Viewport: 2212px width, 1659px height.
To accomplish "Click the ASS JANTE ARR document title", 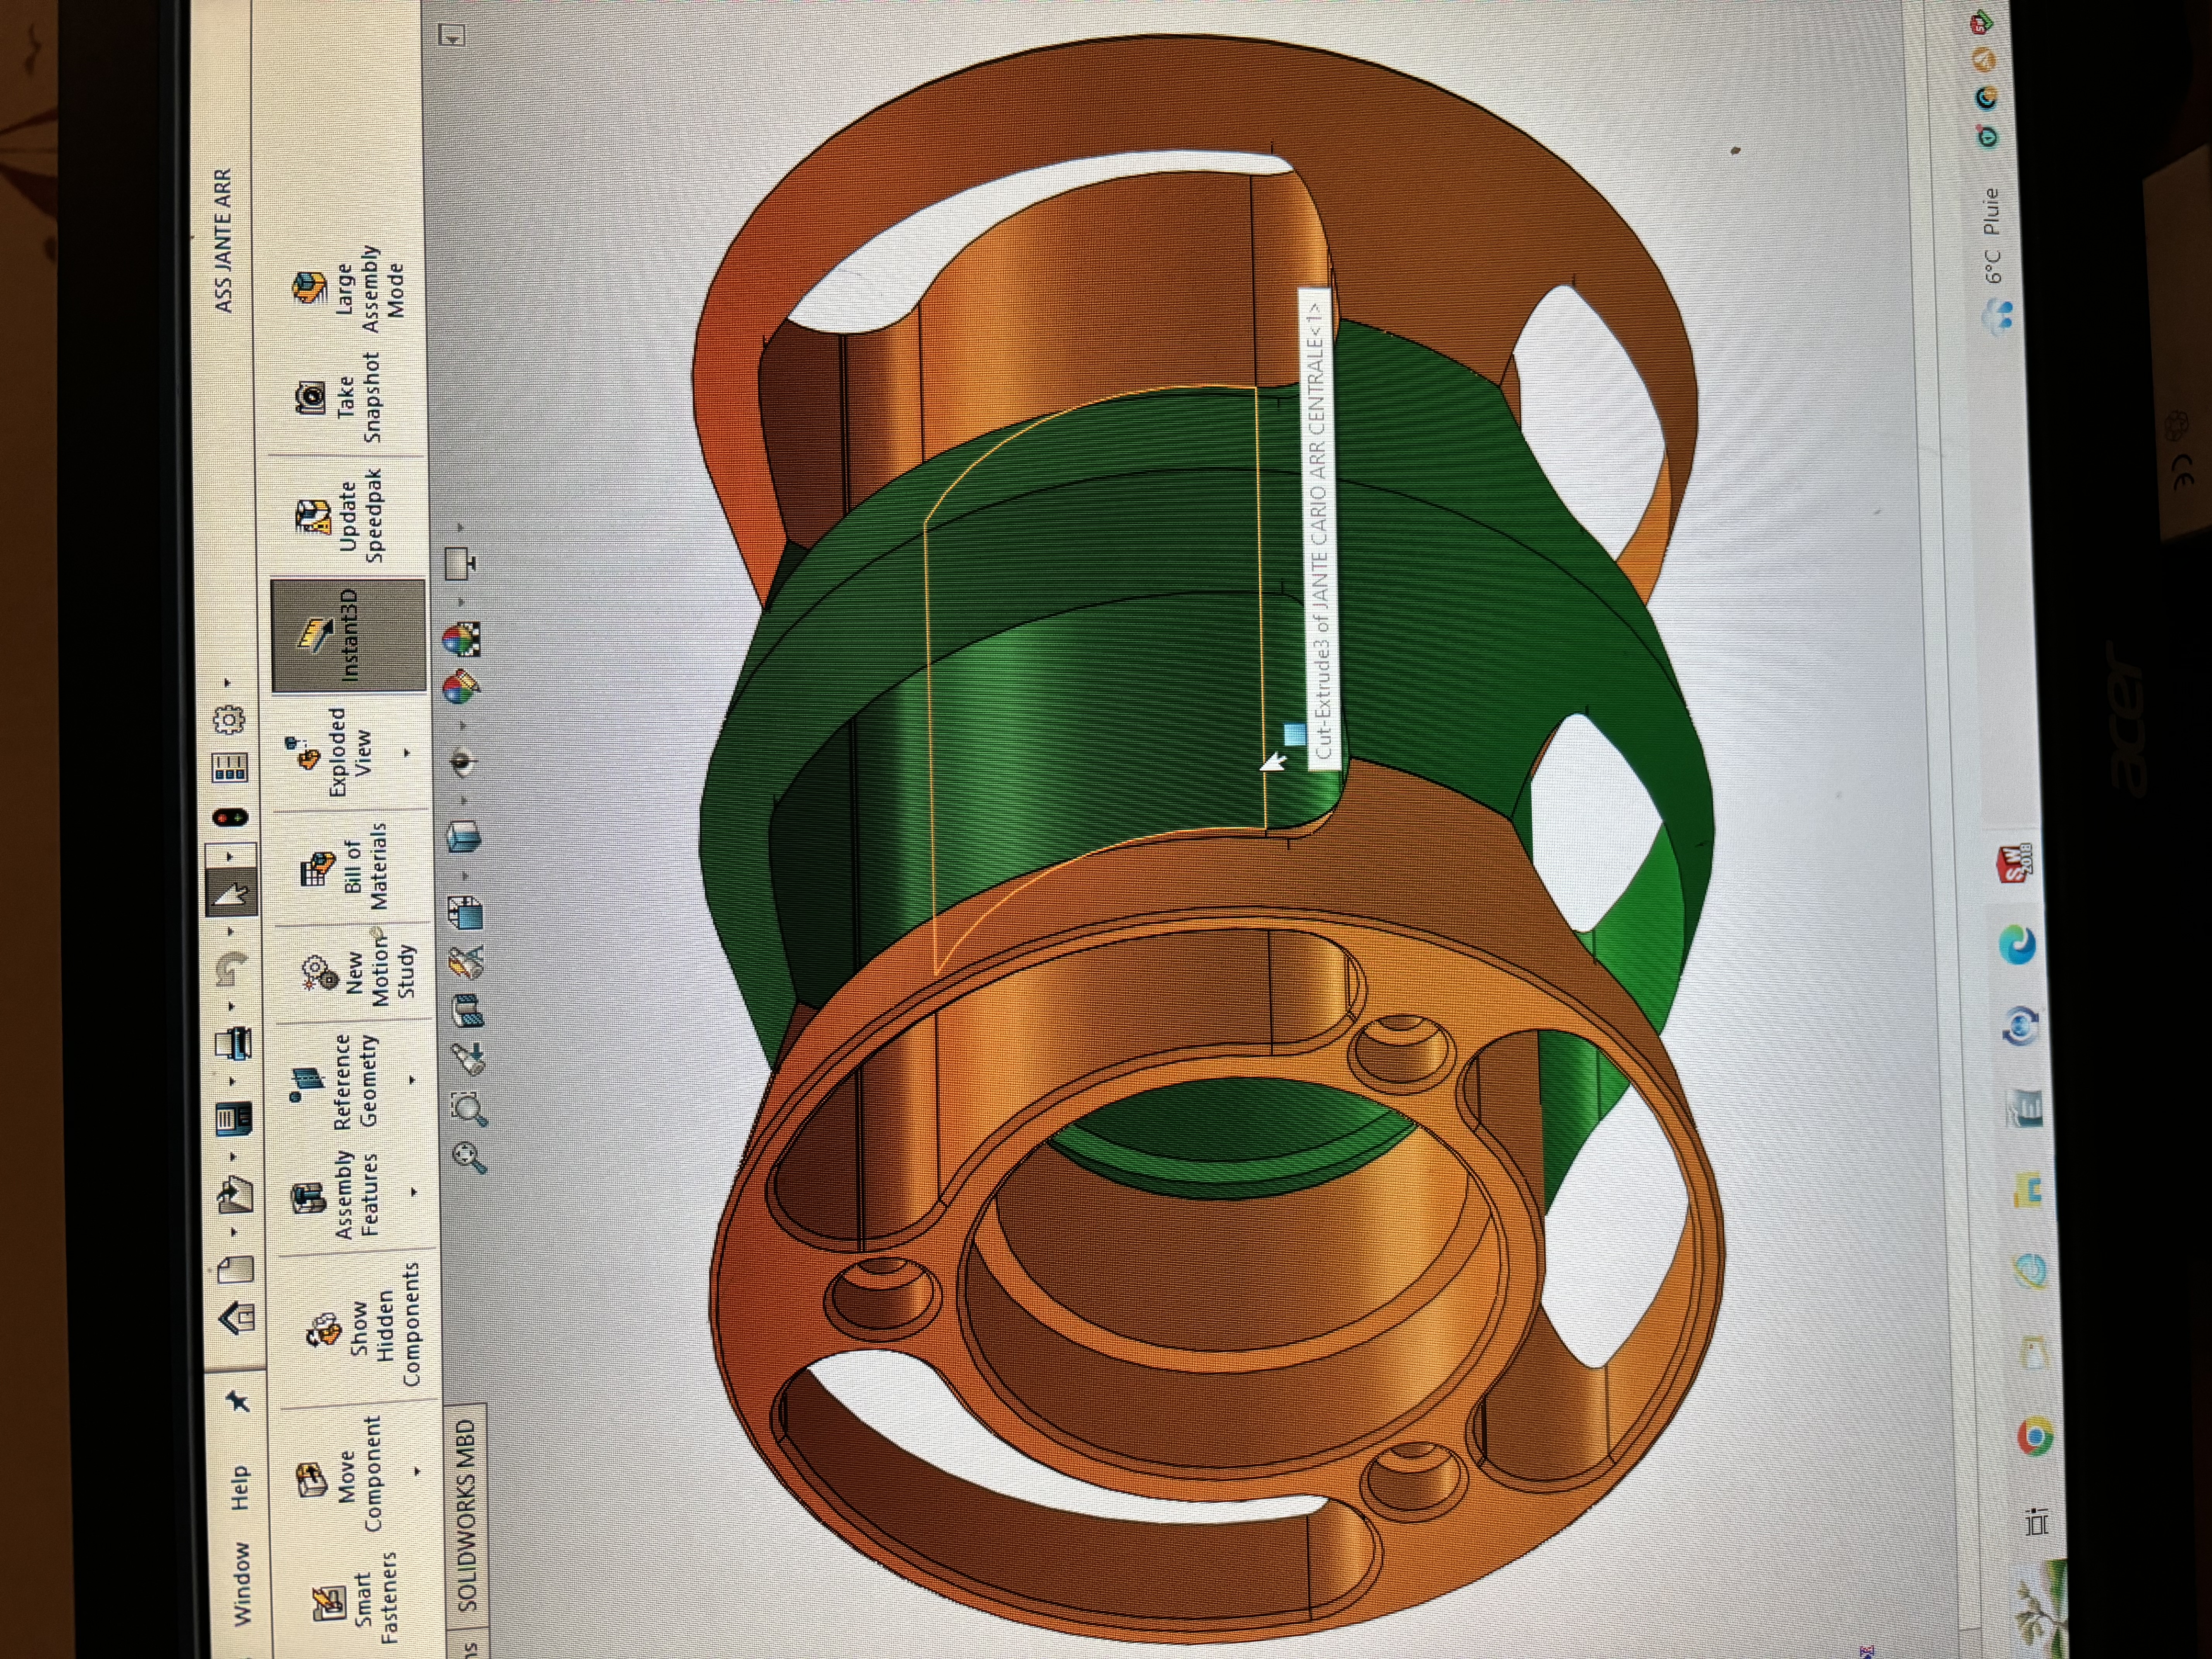I will point(223,240).
